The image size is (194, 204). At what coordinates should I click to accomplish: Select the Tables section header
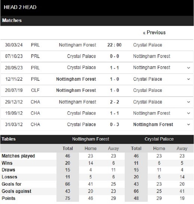pyautogui.click(x=9, y=139)
